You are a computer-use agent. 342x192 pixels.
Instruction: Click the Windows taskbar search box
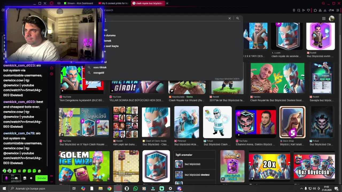[39, 189]
